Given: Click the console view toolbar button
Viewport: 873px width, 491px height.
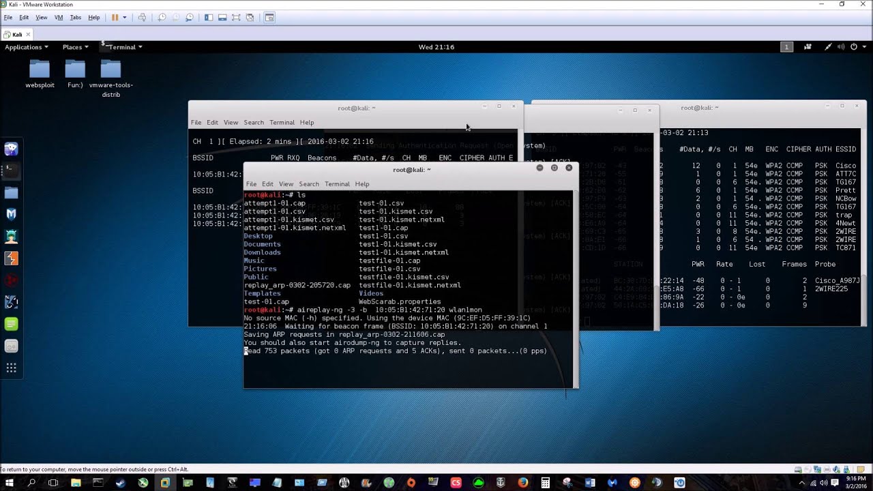Looking at the screenshot, I should [269, 17].
